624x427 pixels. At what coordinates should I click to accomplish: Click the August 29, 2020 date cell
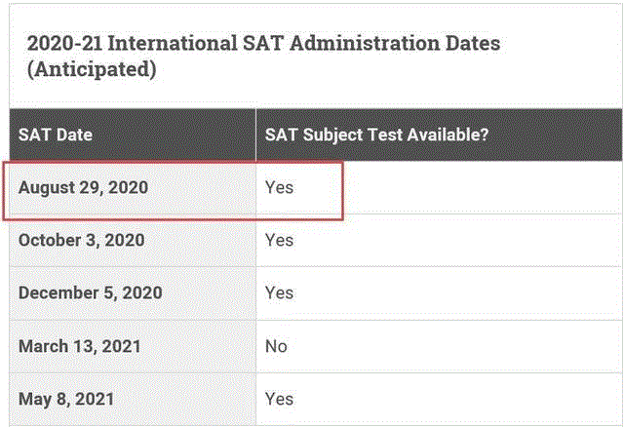click(83, 187)
